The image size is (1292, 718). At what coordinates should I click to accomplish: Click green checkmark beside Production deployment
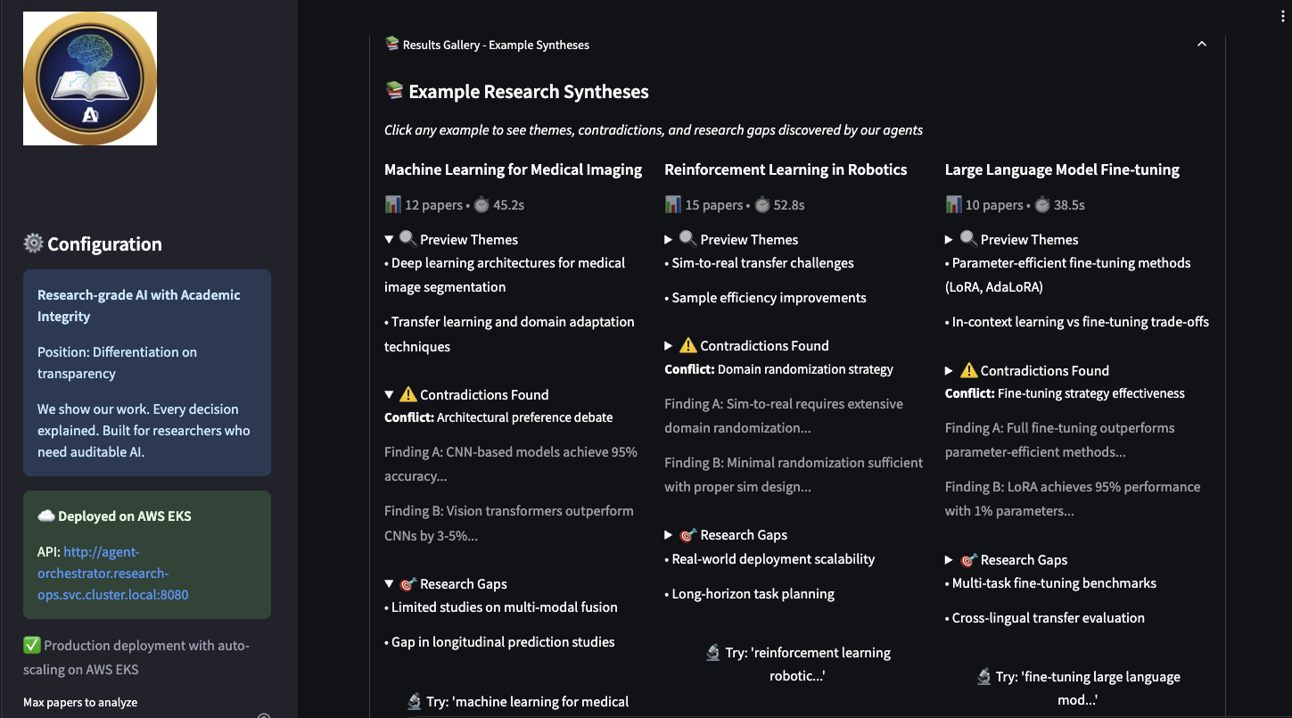[32, 646]
